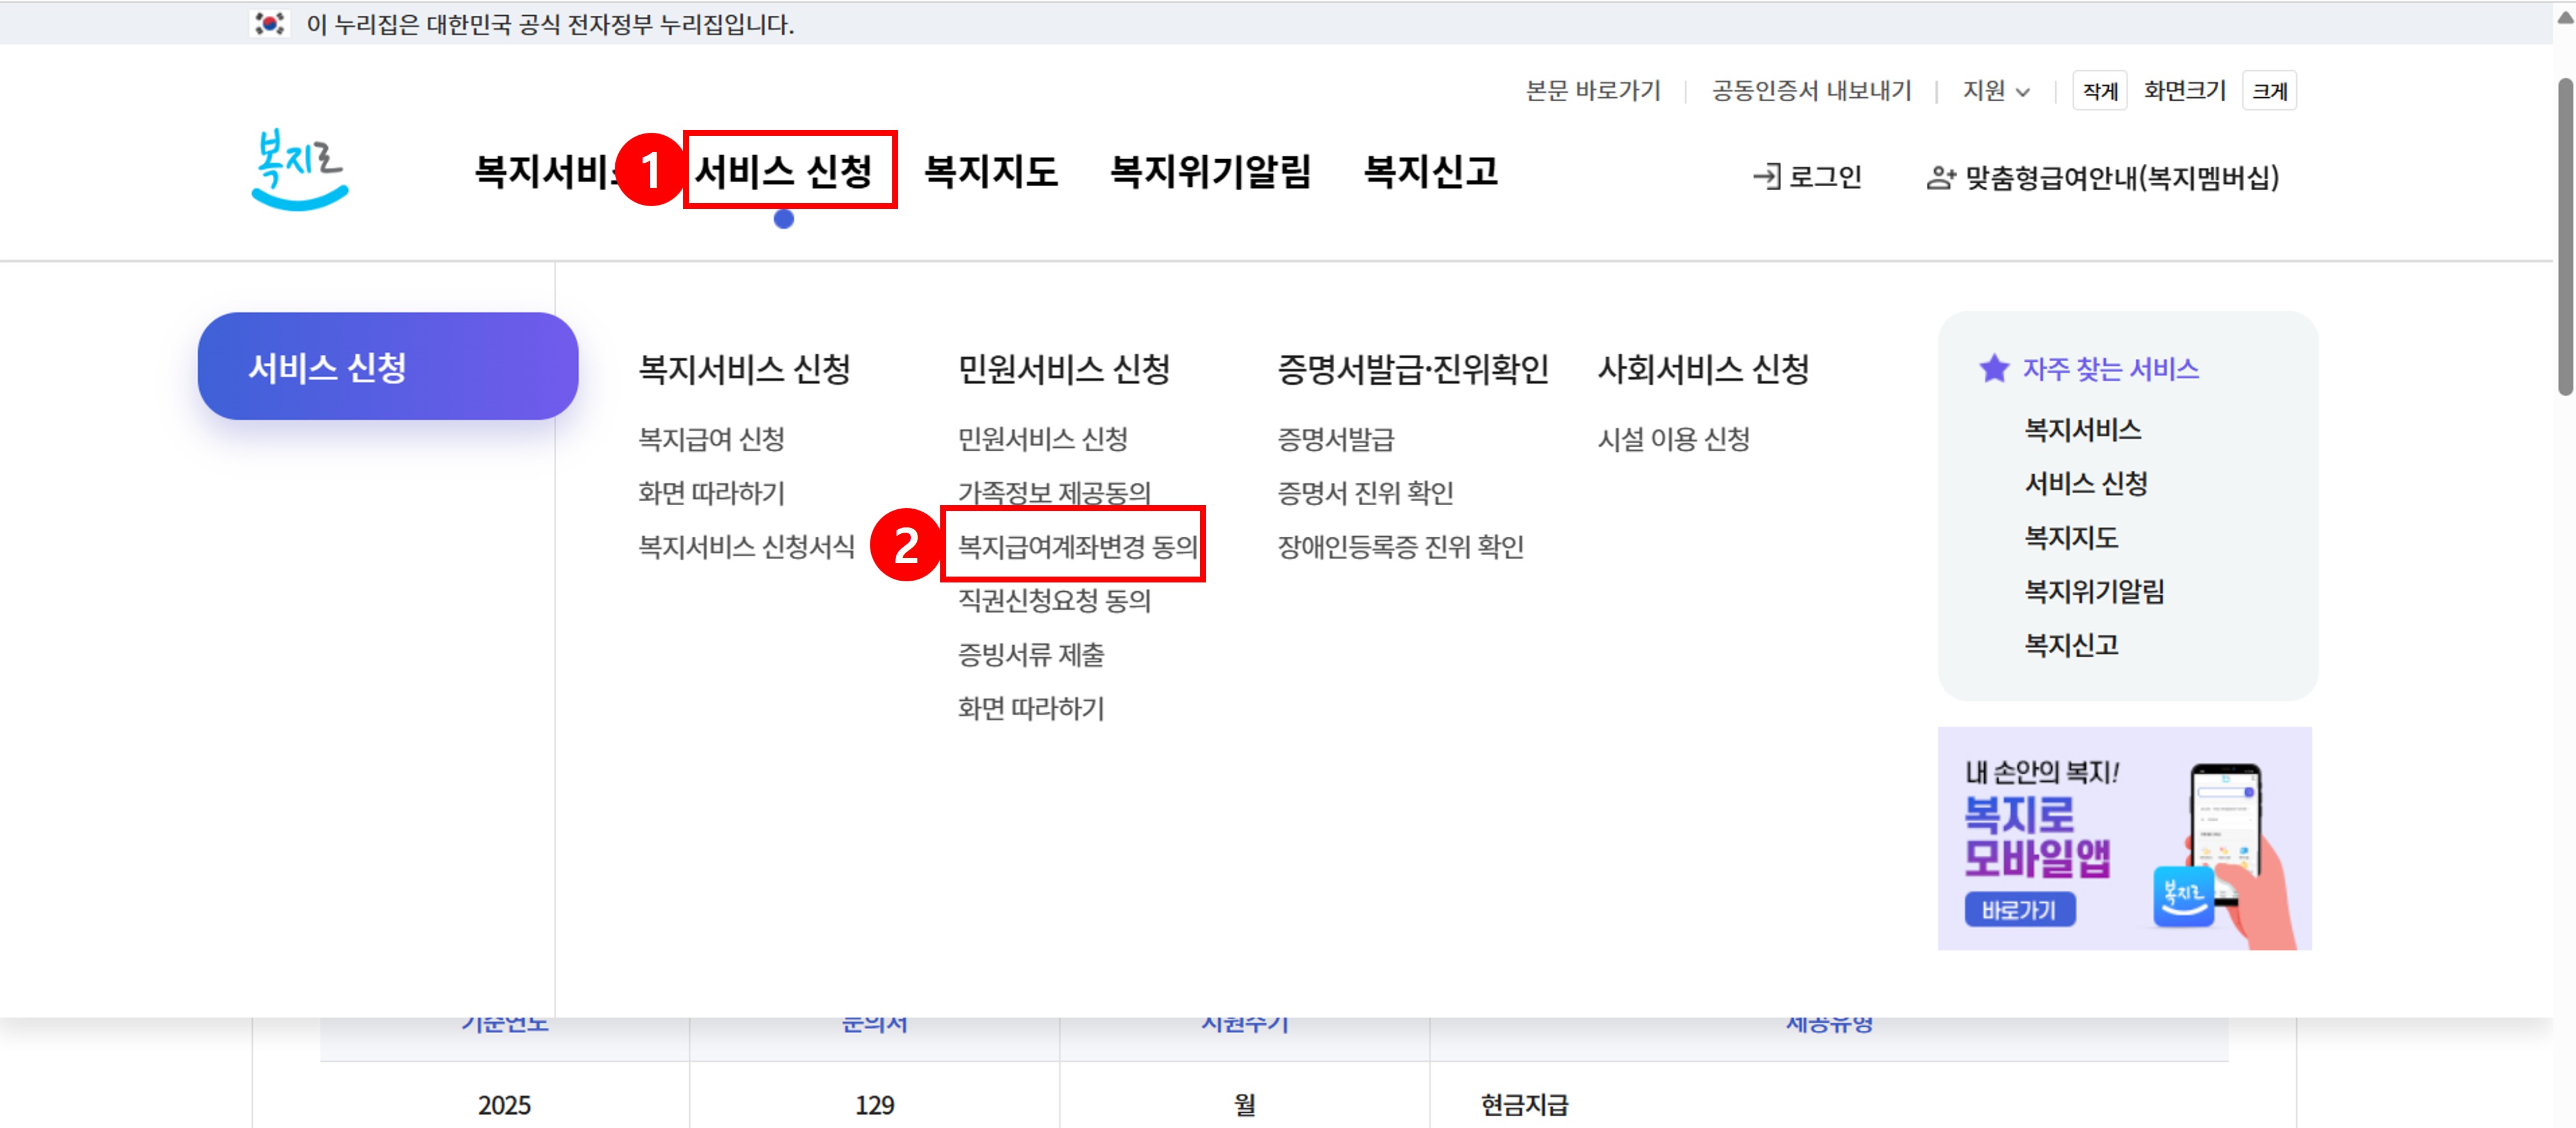
Task: Open the 서비스 신청 top menu
Action: point(784,171)
